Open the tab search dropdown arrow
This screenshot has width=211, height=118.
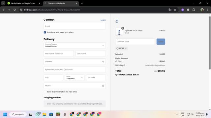pos(3,3)
